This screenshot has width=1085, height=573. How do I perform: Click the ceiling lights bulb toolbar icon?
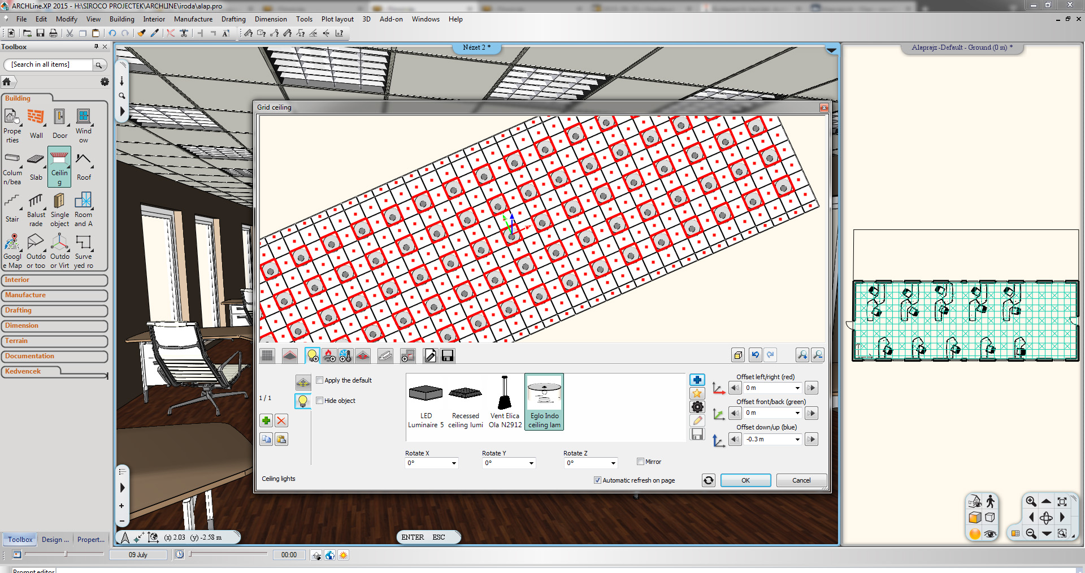[312, 355]
